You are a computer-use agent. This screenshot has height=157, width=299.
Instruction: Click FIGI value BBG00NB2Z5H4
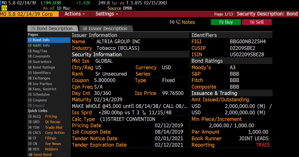pyautogui.click(x=248, y=42)
